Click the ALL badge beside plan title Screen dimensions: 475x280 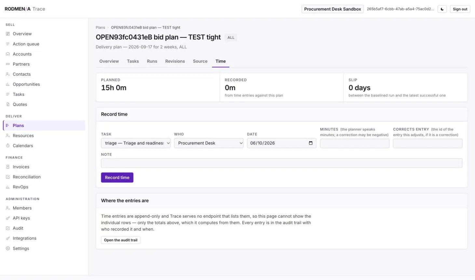231,38
